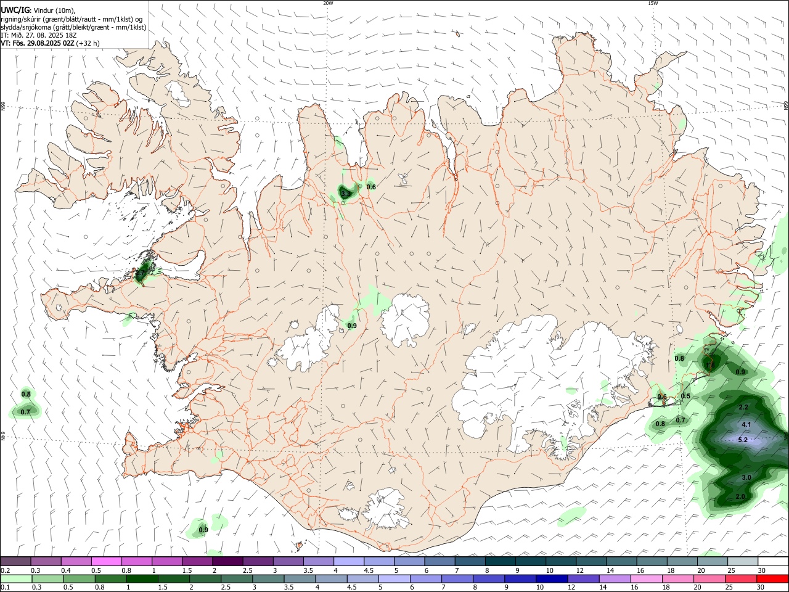Viewport: 789px width, 592px height.
Task: Select the valid time 'VT: Fös. 29.08.2025 02Z'
Action: point(38,43)
